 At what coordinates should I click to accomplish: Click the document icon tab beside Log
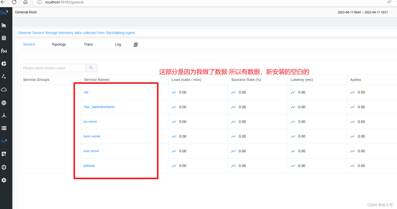136,44
